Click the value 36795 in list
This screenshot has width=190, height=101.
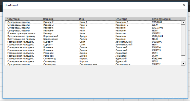coord(155,61)
